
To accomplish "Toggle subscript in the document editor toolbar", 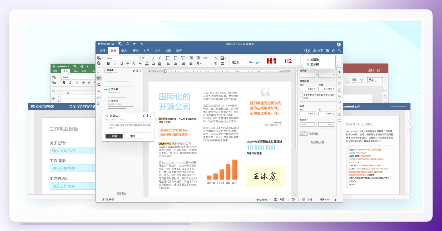I will [140, 63].
